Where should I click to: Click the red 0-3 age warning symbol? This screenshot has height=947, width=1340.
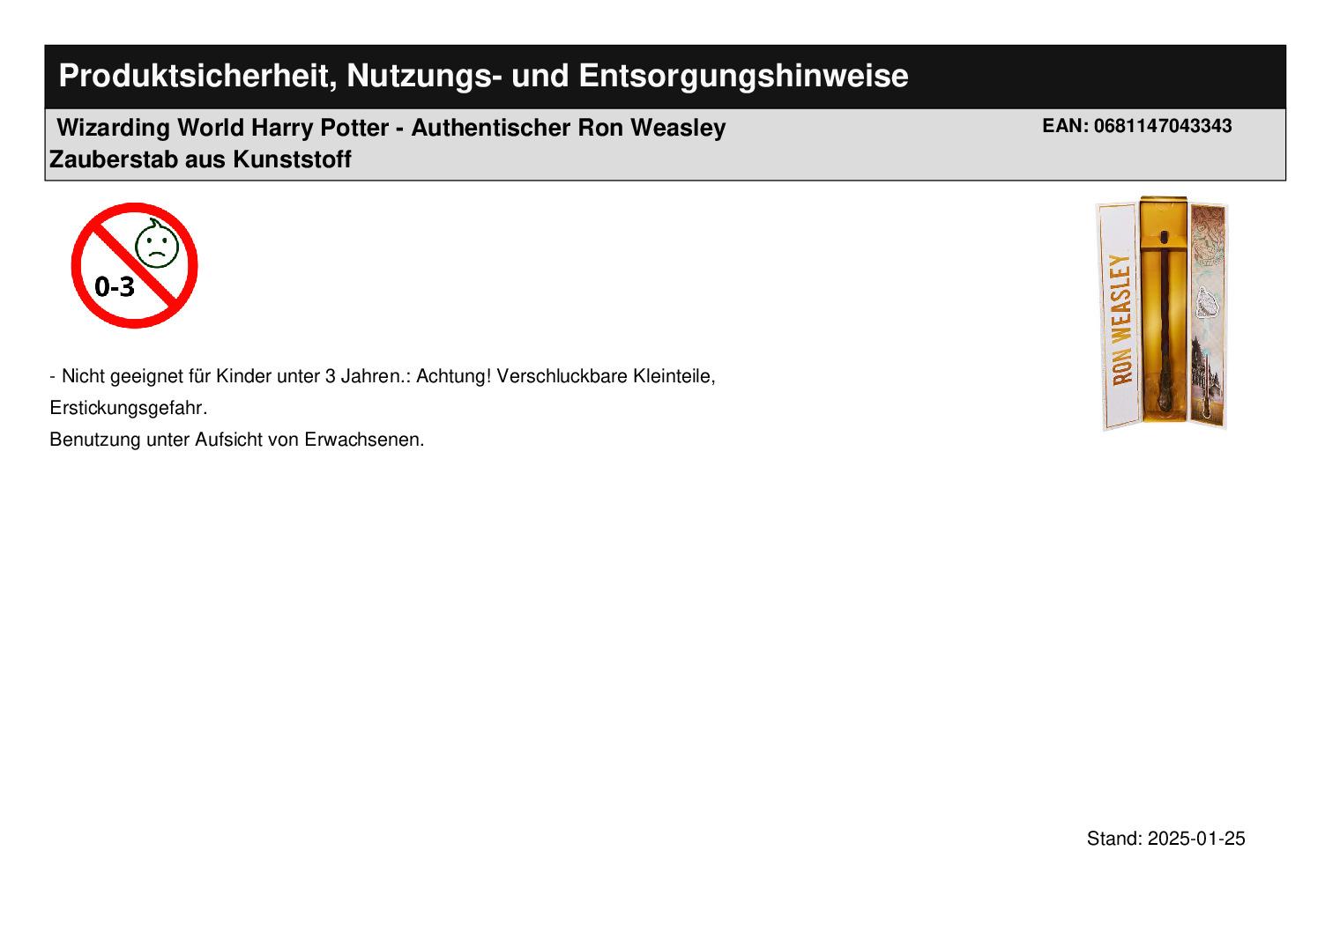coord(134,265)
